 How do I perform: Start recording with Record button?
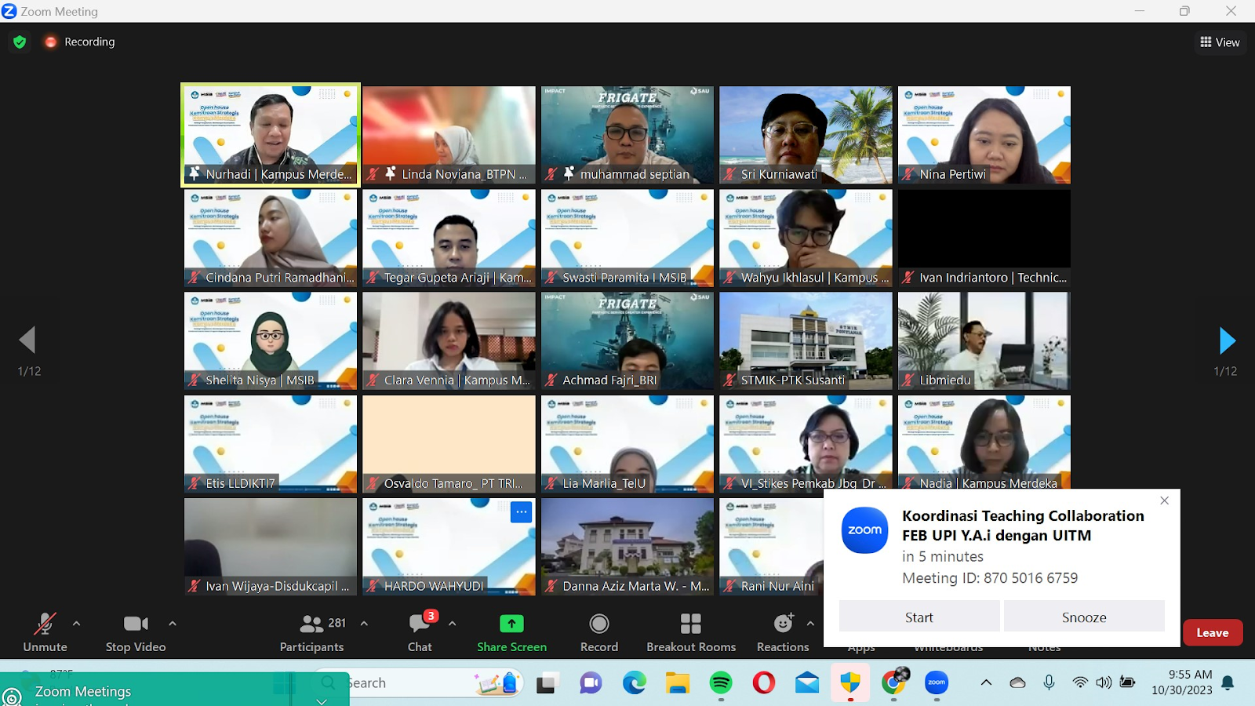pyautogui.click(x=599, y=631)
